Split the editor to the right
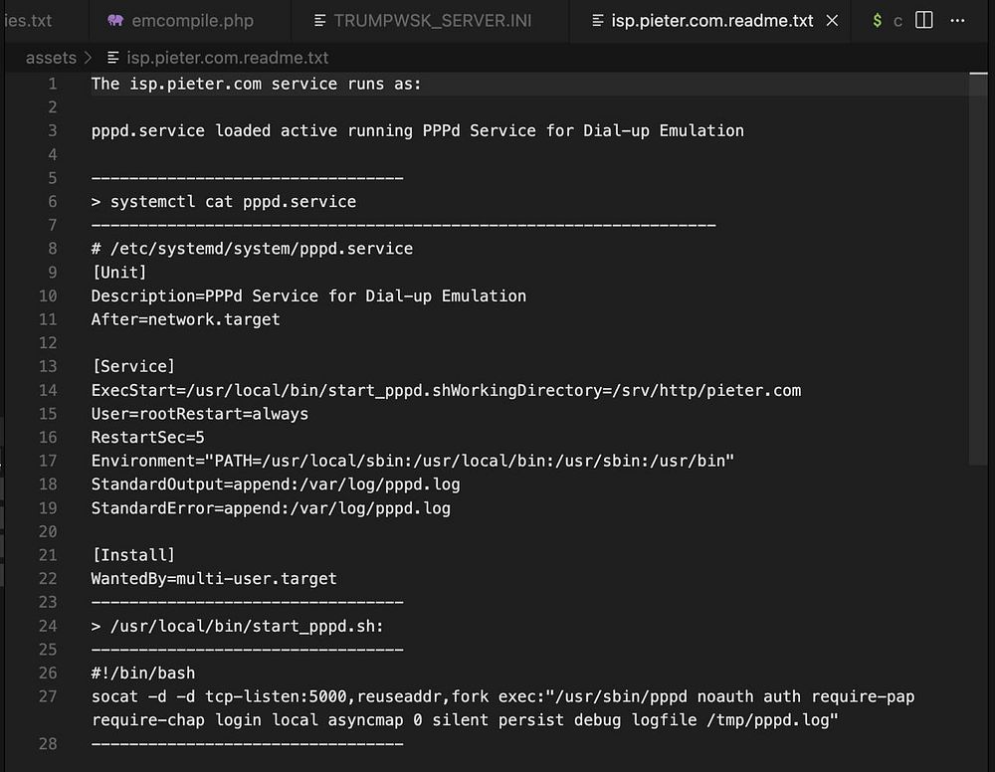Image resolution: width=995 pixels, height=772 pixels. [x=924, y=20]
